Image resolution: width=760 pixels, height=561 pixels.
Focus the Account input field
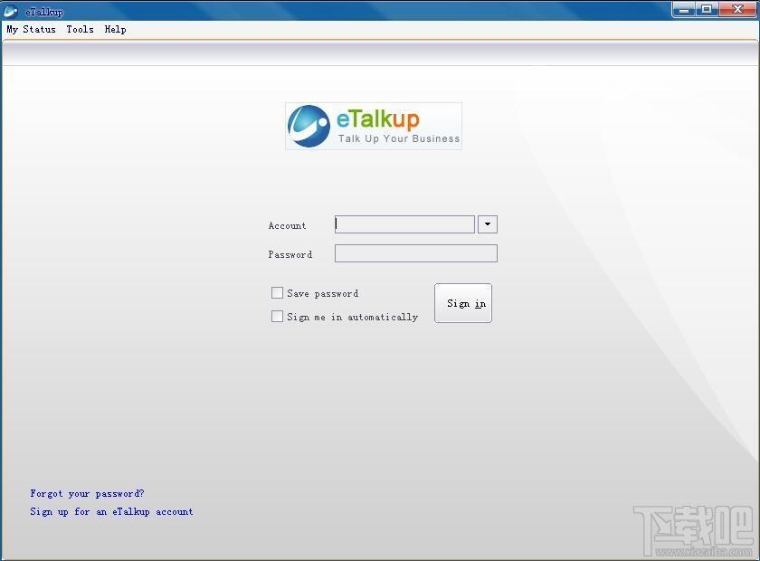[x=404, y=224]
